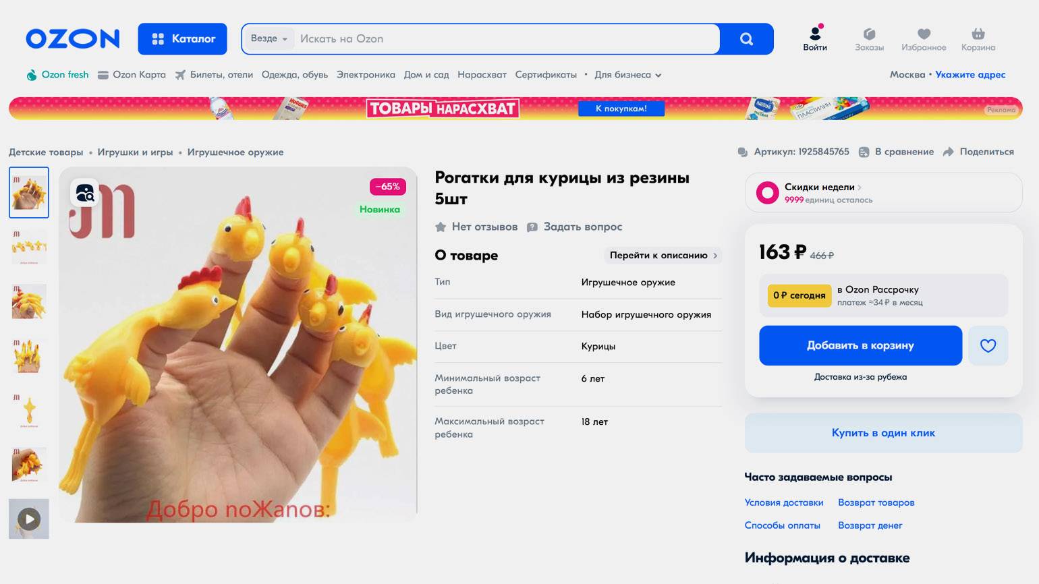The width and height of the screenshot is (1039, 584).
Task: Click the Добавить в корзину button
Action: point(860,346)
